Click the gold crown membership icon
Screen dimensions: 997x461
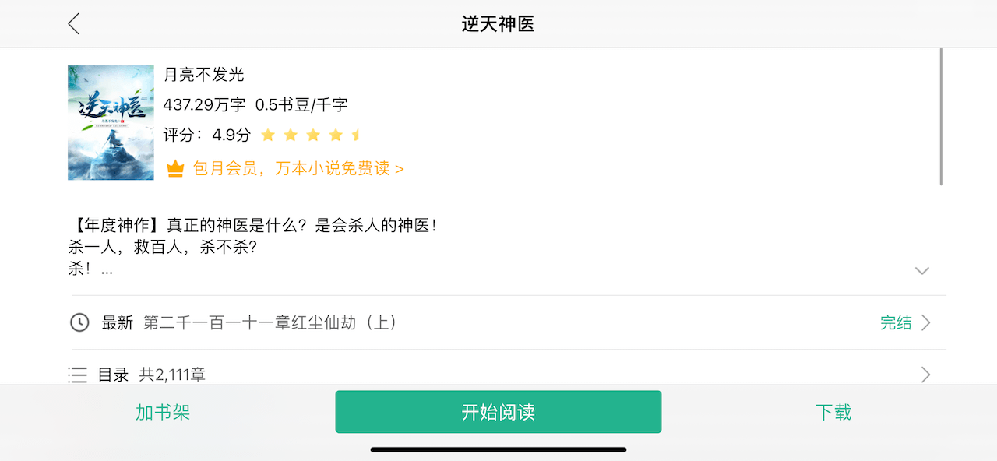175,168
